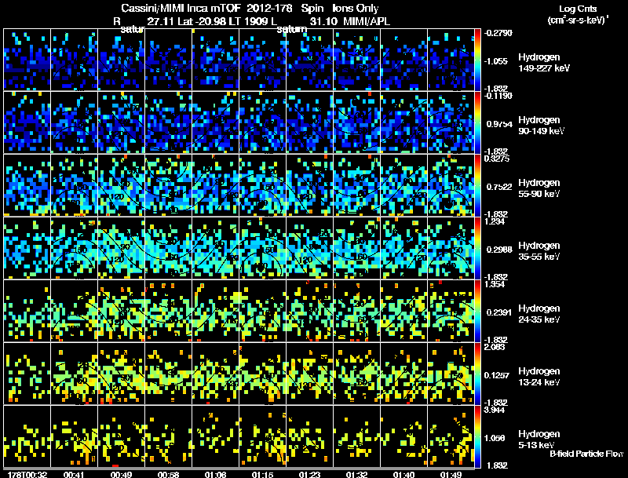Click the Hydrogen 35-55 keV color bar
628x478 pixels.
tap(478, 248)
